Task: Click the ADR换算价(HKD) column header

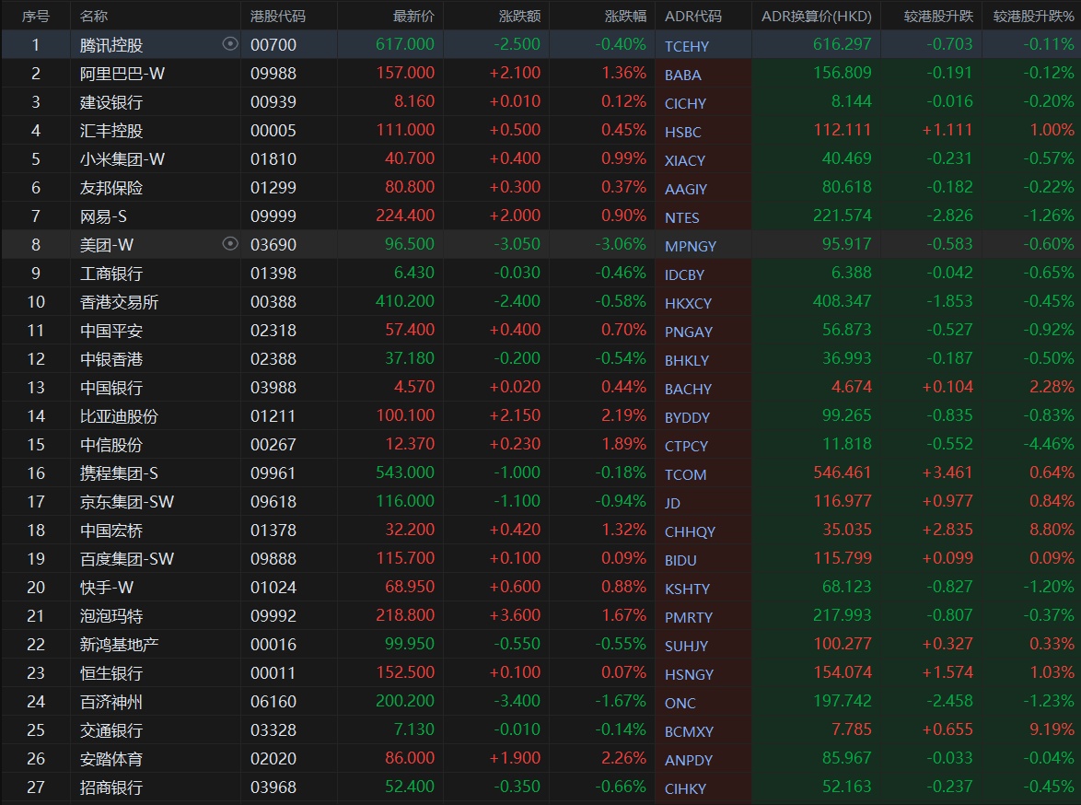Action: pyautogui.click(x=816, y=17)
